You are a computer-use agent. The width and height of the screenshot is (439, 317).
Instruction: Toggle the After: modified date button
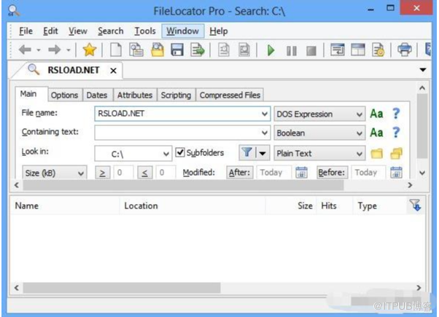(239, 173)
